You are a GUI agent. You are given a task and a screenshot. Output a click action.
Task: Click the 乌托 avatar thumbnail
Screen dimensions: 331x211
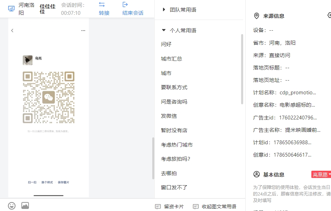point(28,60)
